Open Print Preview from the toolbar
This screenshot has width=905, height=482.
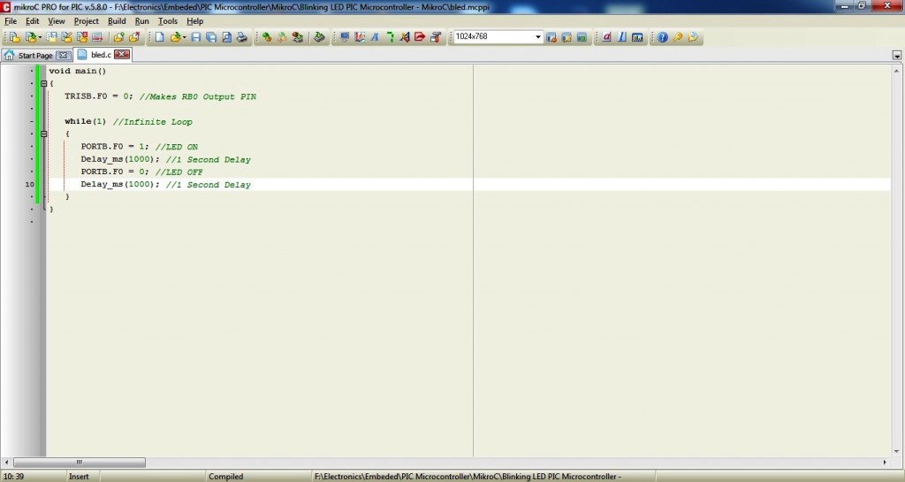click(x=227, y=37)
